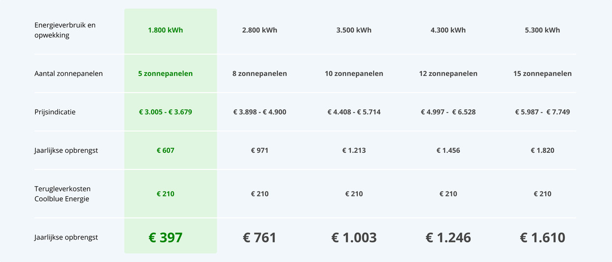Choose the 3.500 kWh column

(x=354, y=30)
